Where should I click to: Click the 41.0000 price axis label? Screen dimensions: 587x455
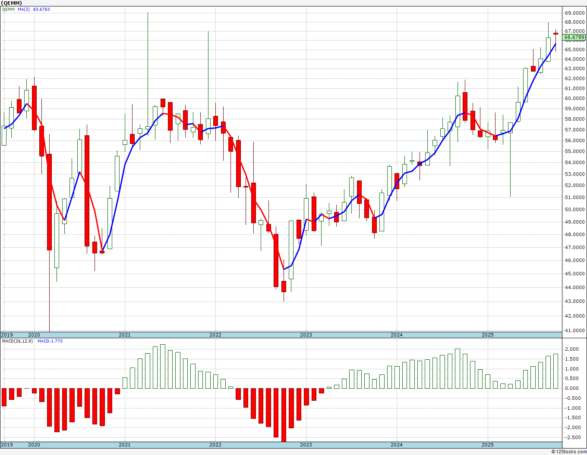[x=574, y=330]
